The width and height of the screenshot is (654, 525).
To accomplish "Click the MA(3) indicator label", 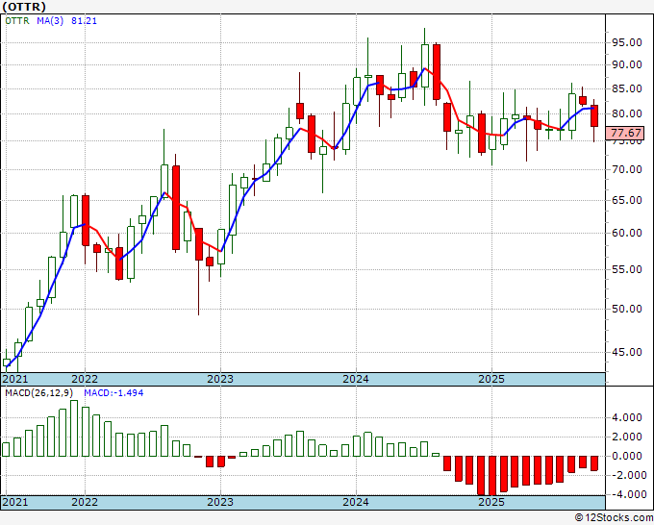I will coord(50,20).
